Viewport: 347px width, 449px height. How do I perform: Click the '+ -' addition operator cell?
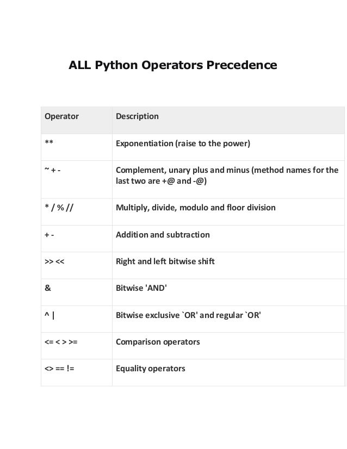tap(50, 235)
